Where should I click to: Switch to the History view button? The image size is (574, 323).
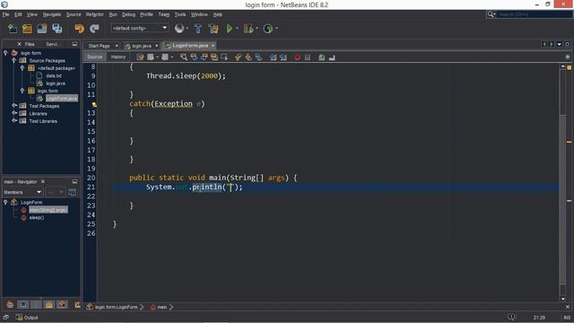point(117,57)
